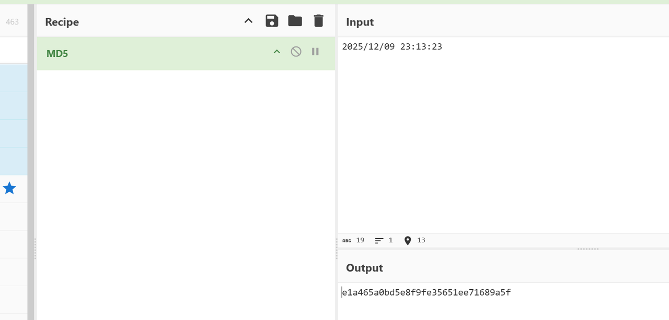Image resolution: width=669 pixels, height=320 pixels.
Task: Click the Recipe panel heading
Action: pyautogui.click(x=62, y=22)
